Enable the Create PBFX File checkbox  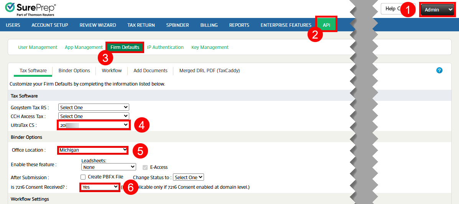coord(83,177)
